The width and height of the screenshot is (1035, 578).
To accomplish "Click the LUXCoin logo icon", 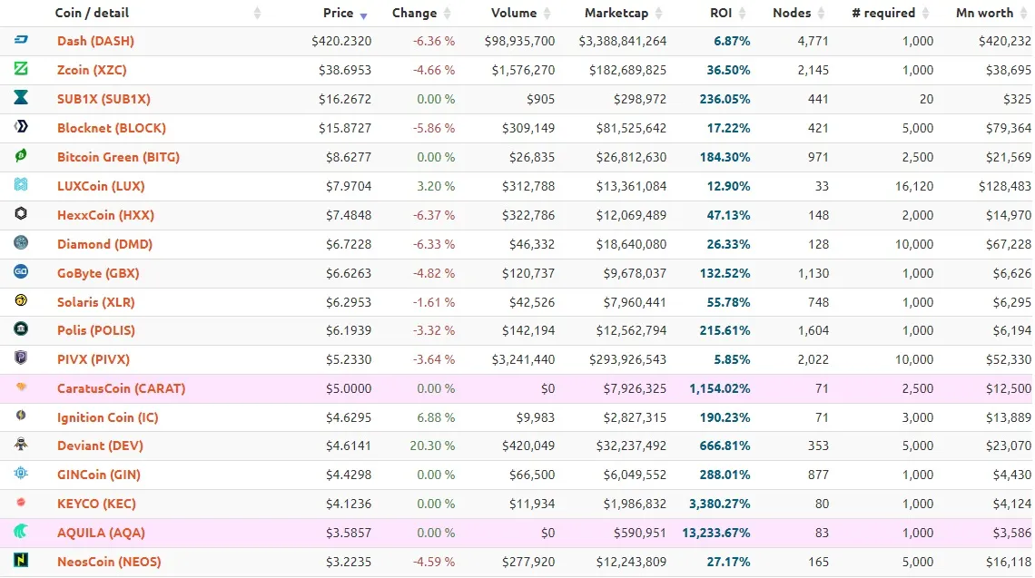I will [21, 184].
